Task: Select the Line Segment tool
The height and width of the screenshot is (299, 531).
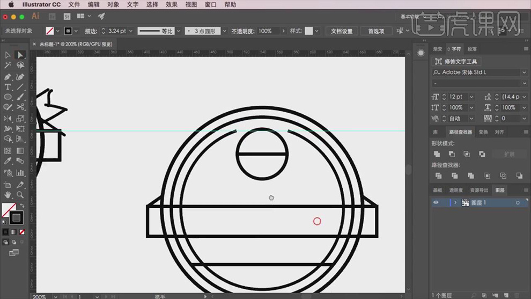Action: pyautogui.click(x=20, y=87)
